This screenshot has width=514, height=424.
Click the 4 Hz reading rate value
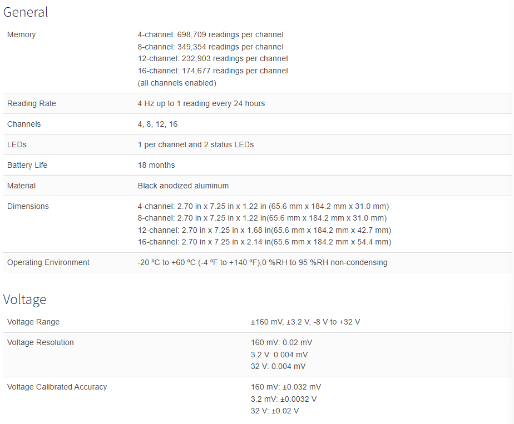coord(201,103)
